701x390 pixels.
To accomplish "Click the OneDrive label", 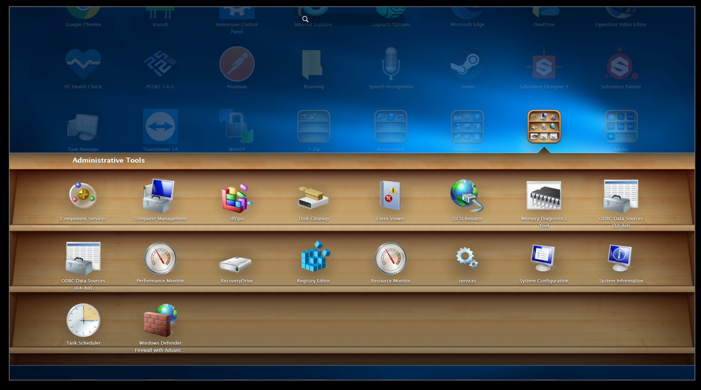I will pyautogui.click(x=543, y=25).
